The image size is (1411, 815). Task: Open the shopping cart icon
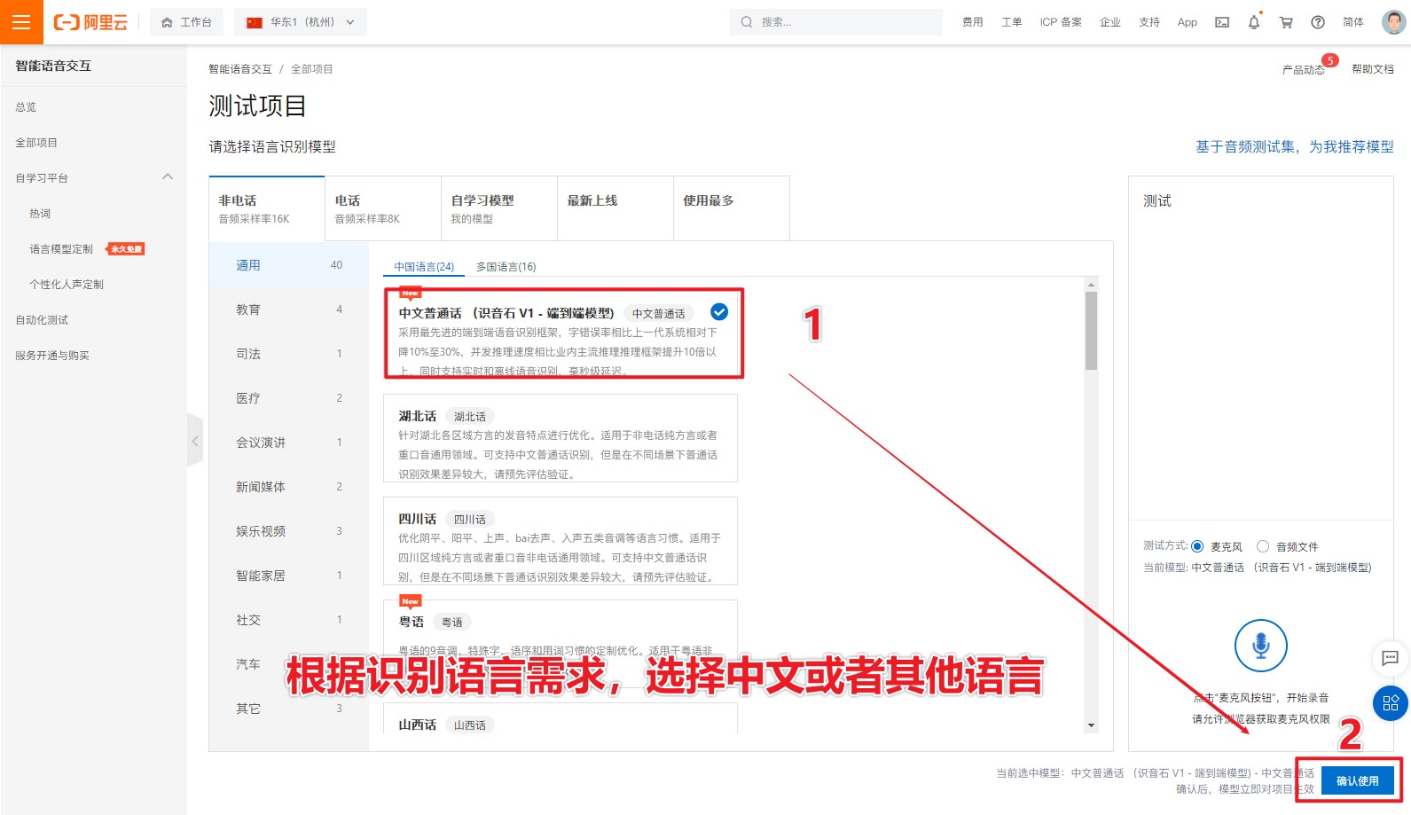1286,22
